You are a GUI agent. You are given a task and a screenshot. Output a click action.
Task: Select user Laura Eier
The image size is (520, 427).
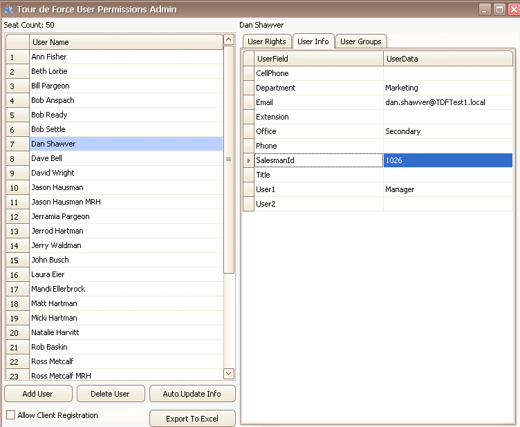point(126,274)
